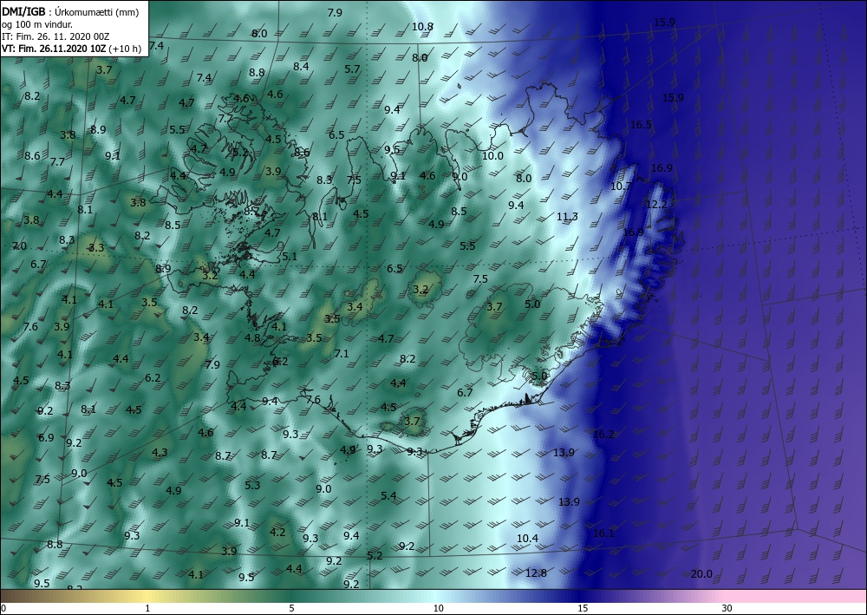Select the 'IT: Fim. 26. 11. 2020 00Z' line

point(55,36)
